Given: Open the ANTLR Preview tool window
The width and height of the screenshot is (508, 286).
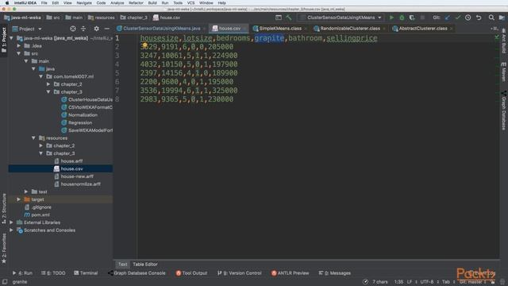Looking at the screenshot, I should click(290, 273).
